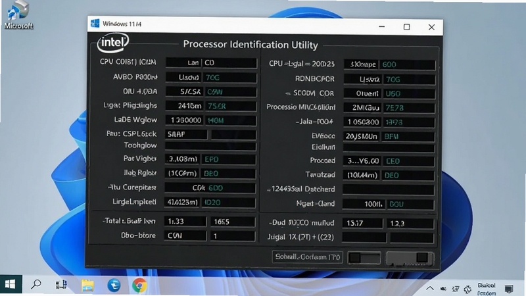Open the network tray icon after the chevron
The width and height of the screenshot is (526, 296).
(x=443, y=289)
